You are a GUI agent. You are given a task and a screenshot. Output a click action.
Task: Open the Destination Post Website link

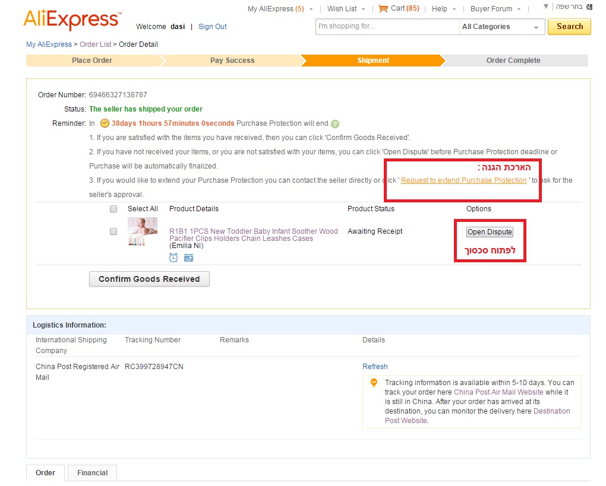click(x=477, y=416)
